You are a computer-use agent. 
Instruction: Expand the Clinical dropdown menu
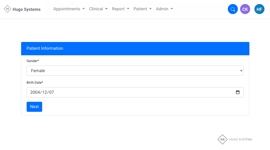pyautogui.click(x=98, y=9)
